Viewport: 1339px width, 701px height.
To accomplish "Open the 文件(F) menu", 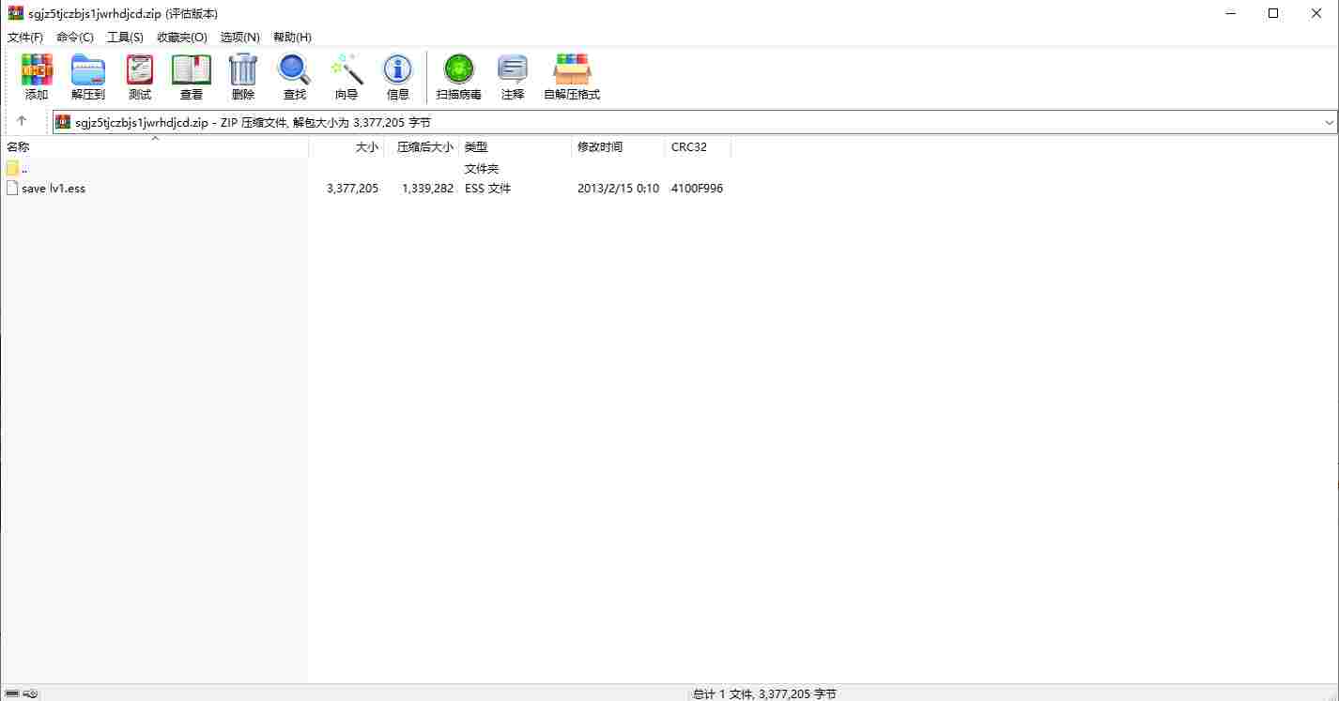I will (x=25, y=38).
